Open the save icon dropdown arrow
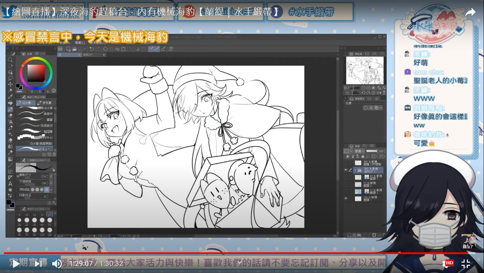484x273 pixels. (x=85, y=49)
